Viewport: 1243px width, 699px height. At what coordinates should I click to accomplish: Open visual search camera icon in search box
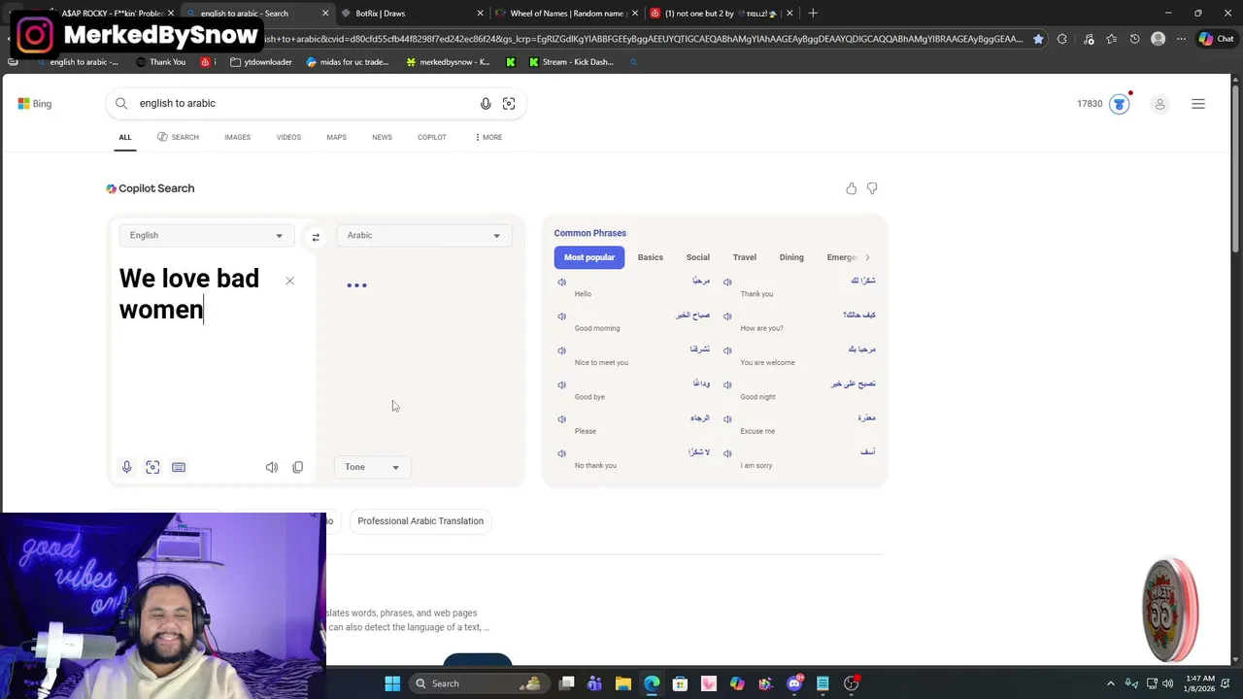tap(509, 104)
